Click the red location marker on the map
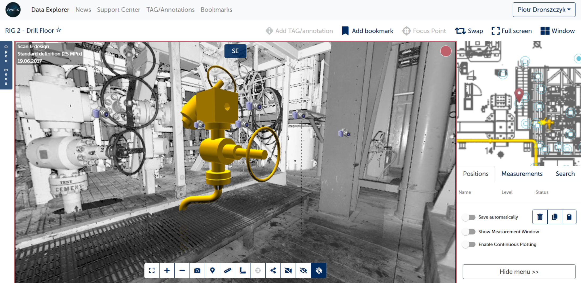 tap(519, 94)
